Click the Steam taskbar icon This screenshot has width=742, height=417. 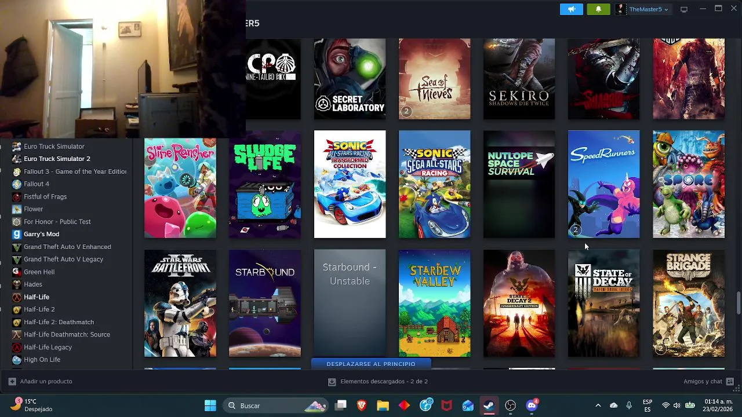pos(489,405)
